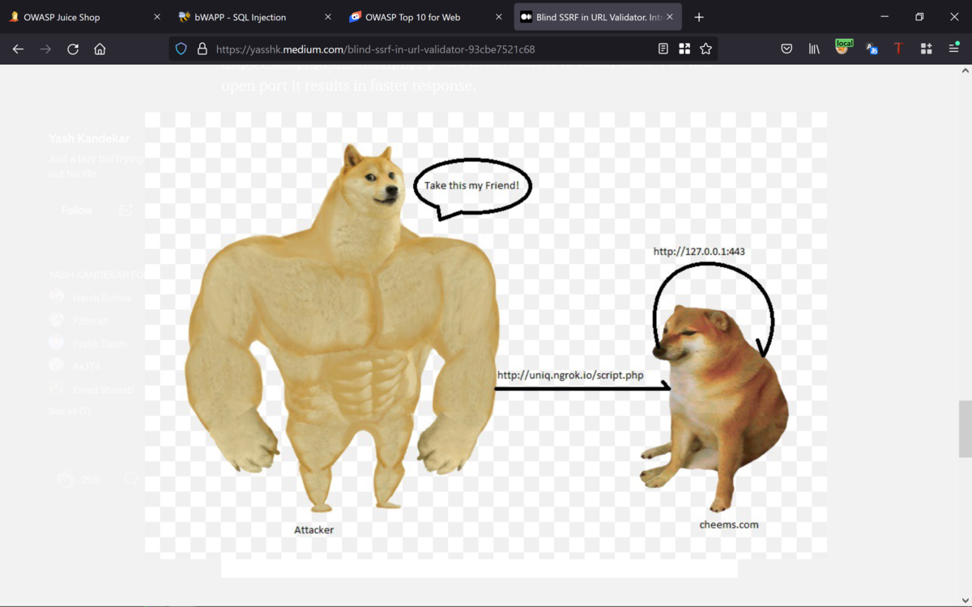Open the See all (7) link
The height and width of the screenshot is (607, 972).
(70, 411)
